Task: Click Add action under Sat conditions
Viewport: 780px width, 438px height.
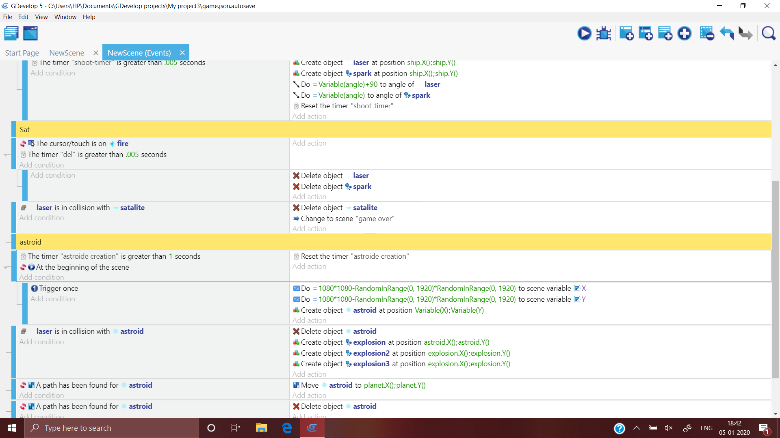Action: [310, 143]
